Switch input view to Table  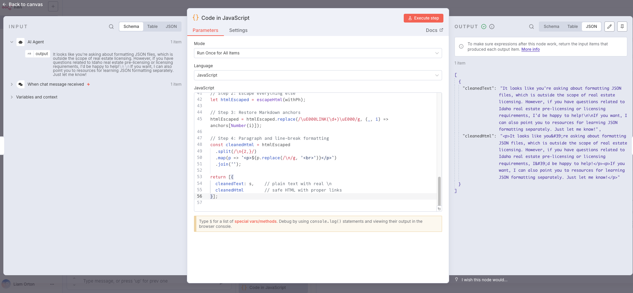point(152,27)
